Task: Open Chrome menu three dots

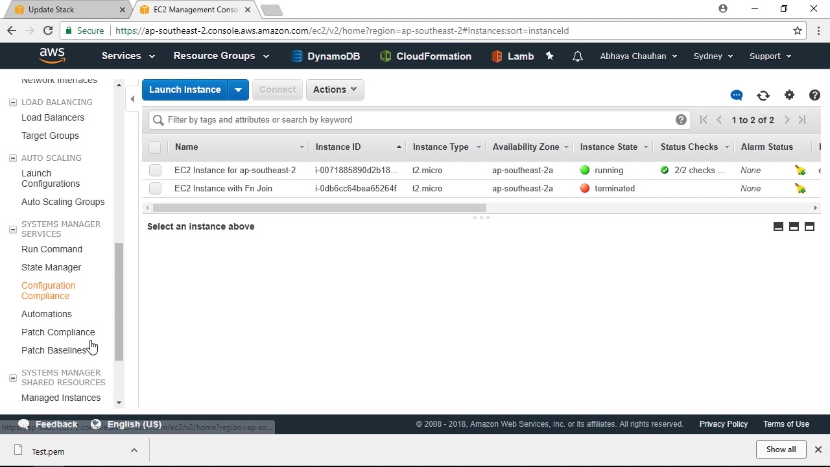Action: 819,30
